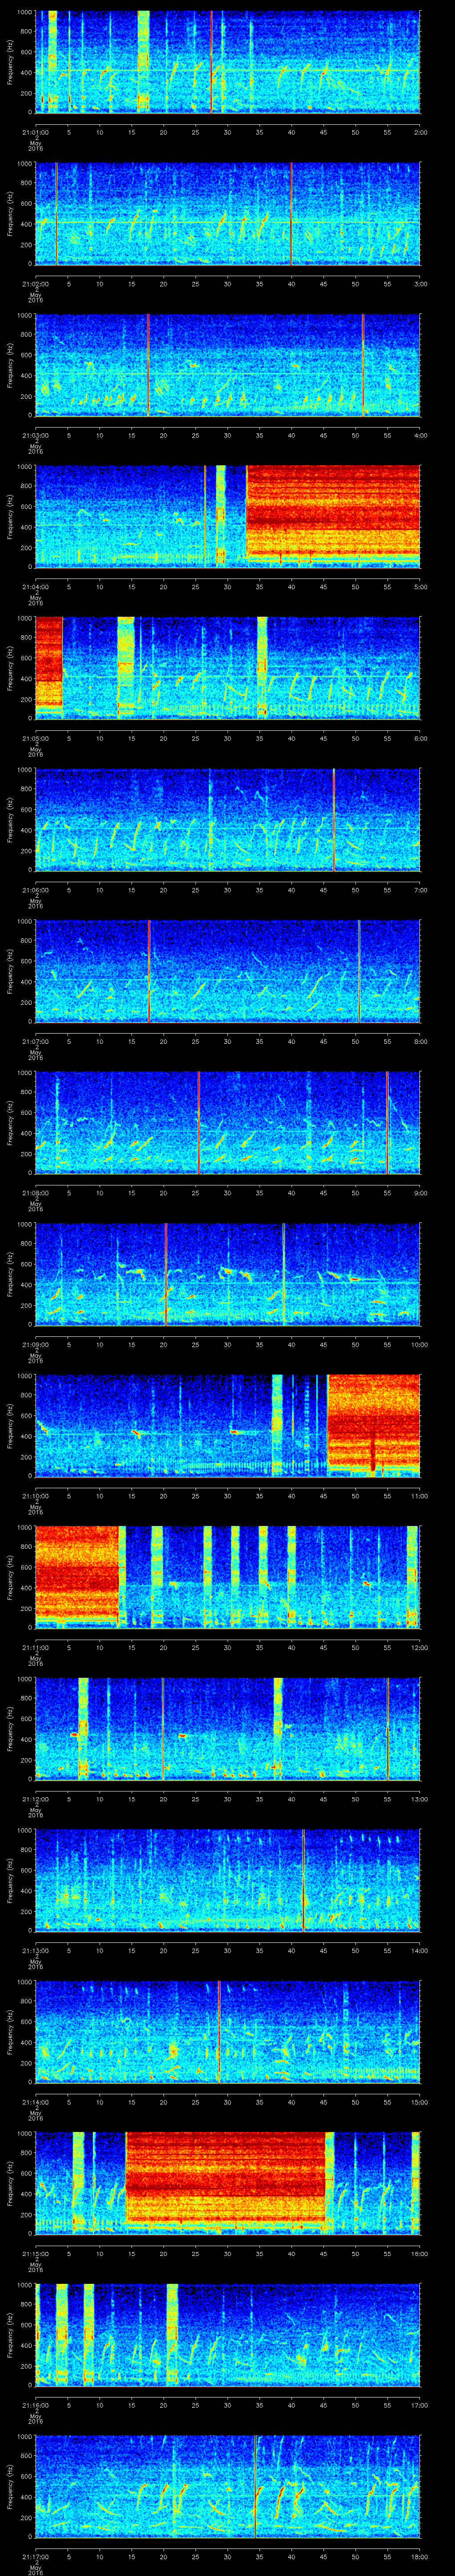Click the 5:00 end-of-axis label
The height and width of the screenshot is (2576, 455).
(420, 586)
